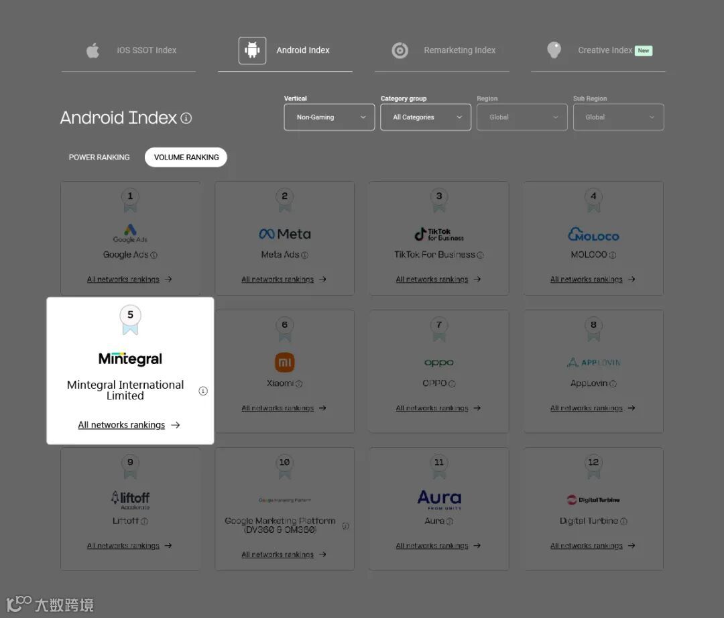Click the info icon next to Google Marketing Platform
This screenshot has height=618, width=724.
point(345,526)
